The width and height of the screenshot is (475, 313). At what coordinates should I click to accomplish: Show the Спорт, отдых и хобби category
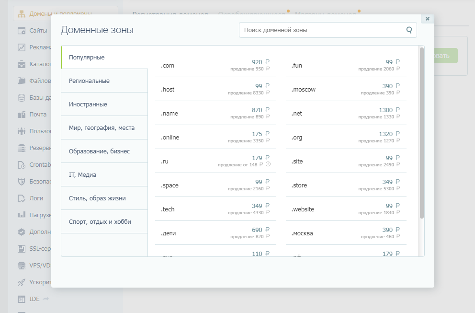click(104, 221)
